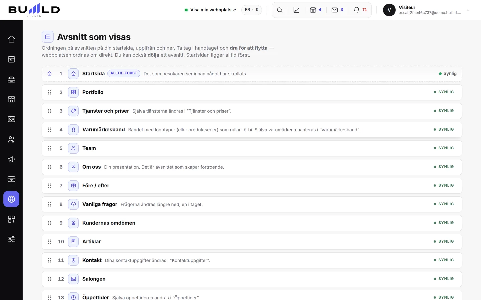481x300 pixels.
Task: Open the users icon in sidebar
Action: click(11, 139)
